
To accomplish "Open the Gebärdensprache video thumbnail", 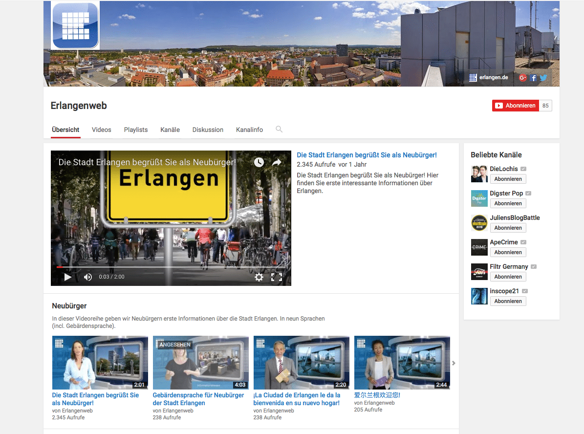I will [x=201, y=363].
